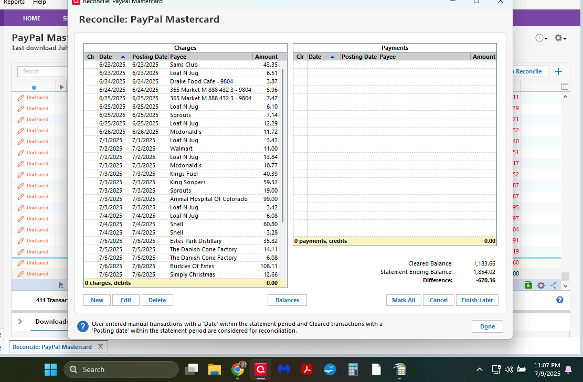Screen dimensions: 583x382
Task: Mark Animal Hospital Of Colorado as cleared
Action: click(x=91, y=199)
